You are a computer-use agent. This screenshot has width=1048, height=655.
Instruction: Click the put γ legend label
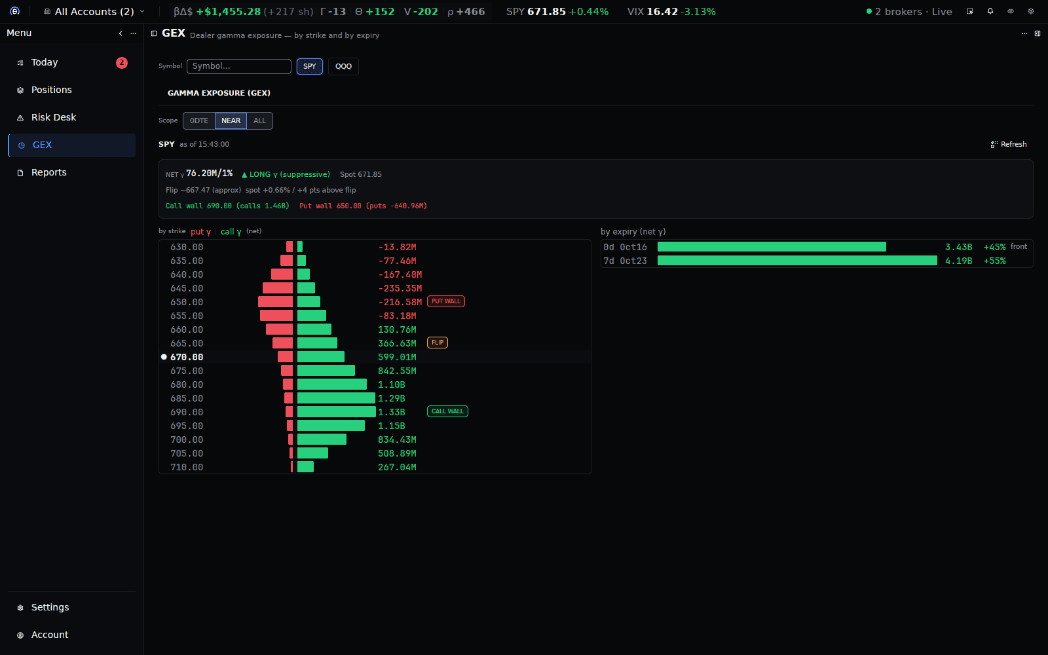201,232
